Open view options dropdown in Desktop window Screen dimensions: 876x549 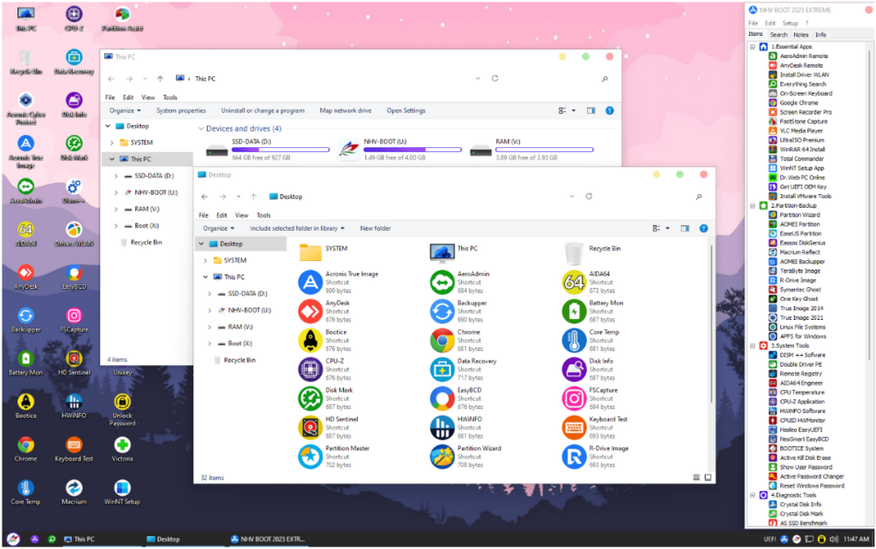tap(667, 227)
